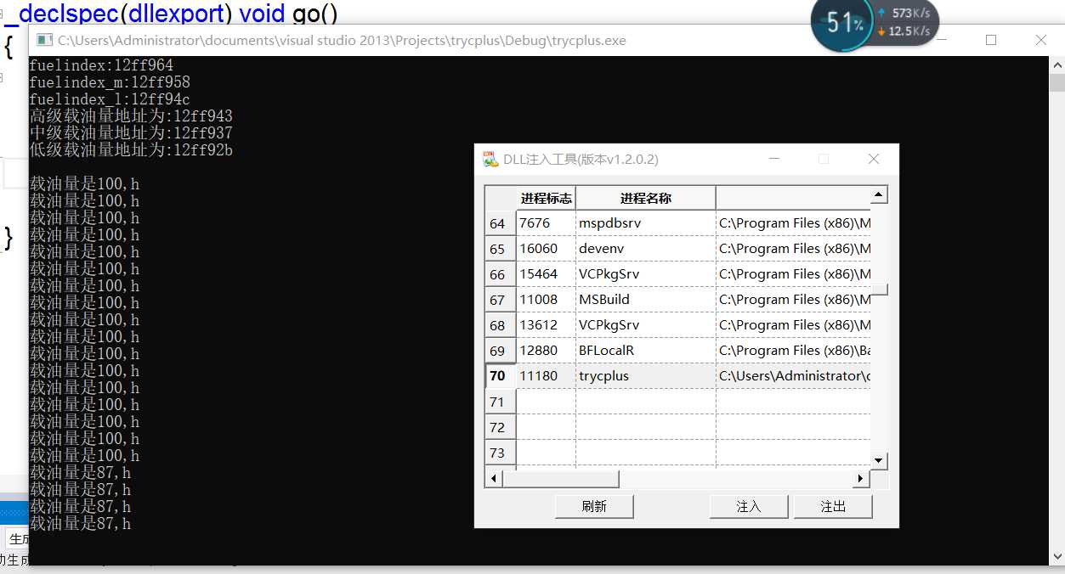Click the process table scroll-up arrow
Image resolution: width=1065 pixels, height=574 pixels.
click(880, 194)
